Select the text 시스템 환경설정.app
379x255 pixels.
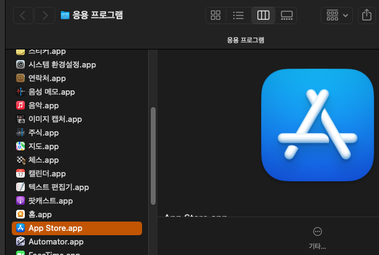click(62, 64)
